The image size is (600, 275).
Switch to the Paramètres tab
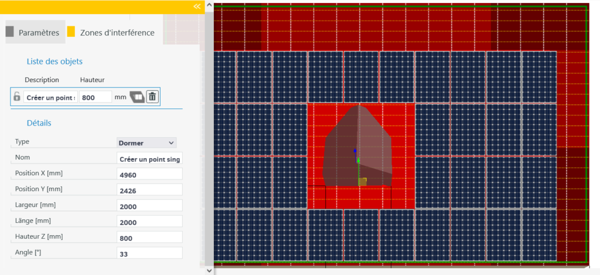coord(39,33)
